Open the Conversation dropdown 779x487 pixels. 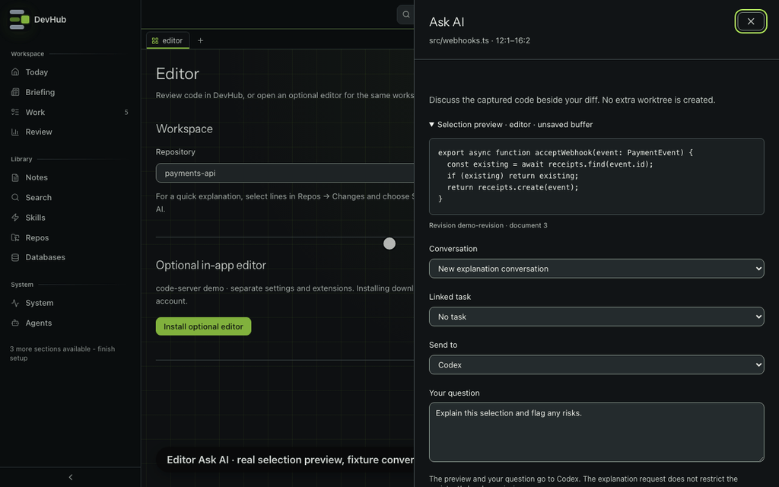(596, 269)
